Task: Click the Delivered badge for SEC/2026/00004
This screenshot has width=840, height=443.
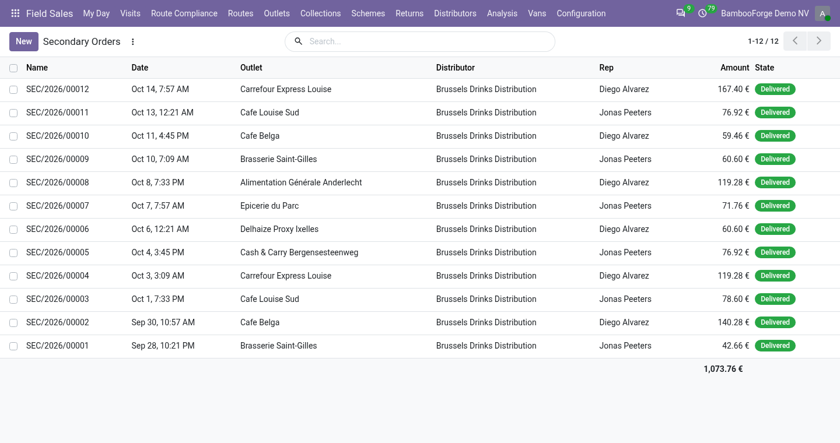Action: pos(775,276)
